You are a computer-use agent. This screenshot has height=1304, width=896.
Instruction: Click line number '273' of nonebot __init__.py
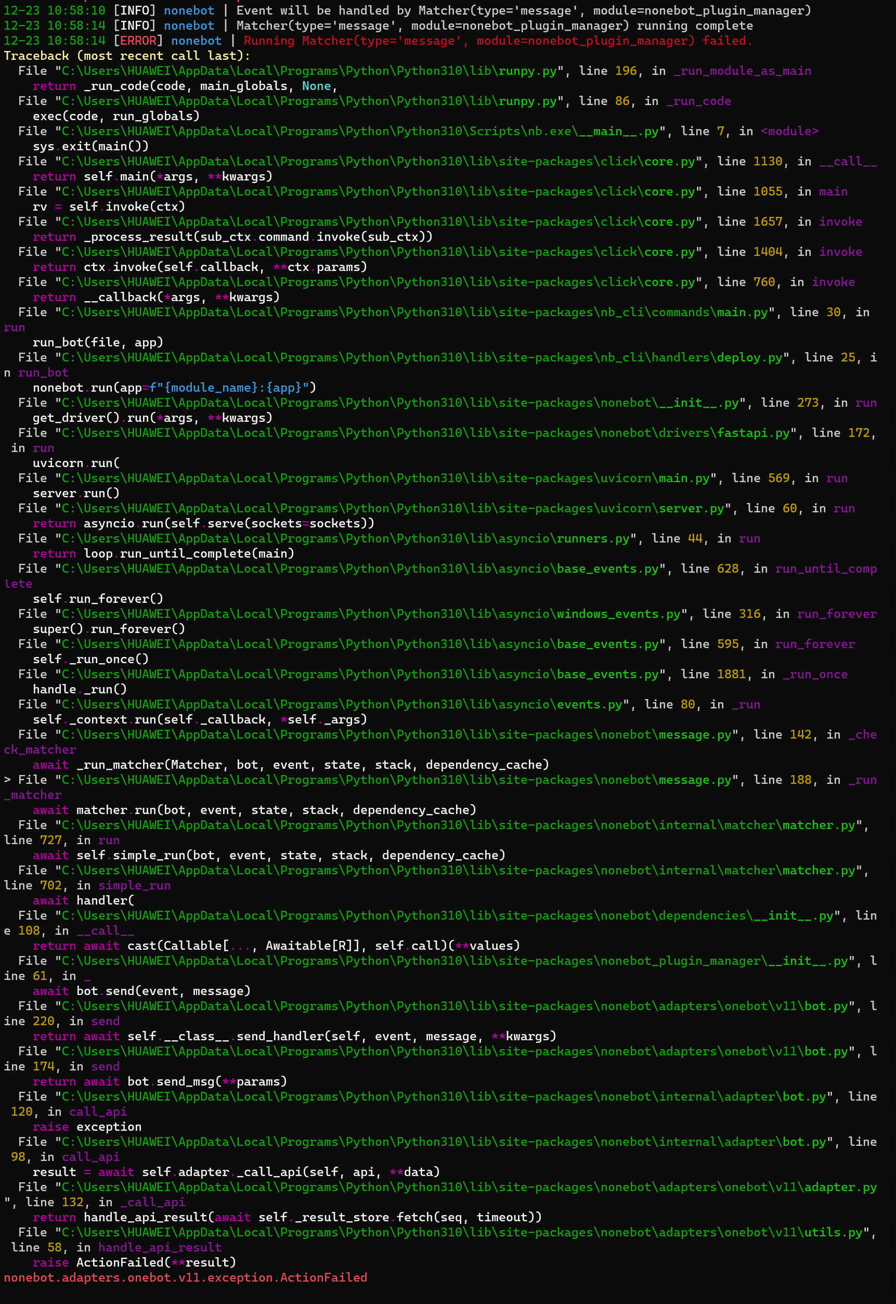tap(808, 403)
